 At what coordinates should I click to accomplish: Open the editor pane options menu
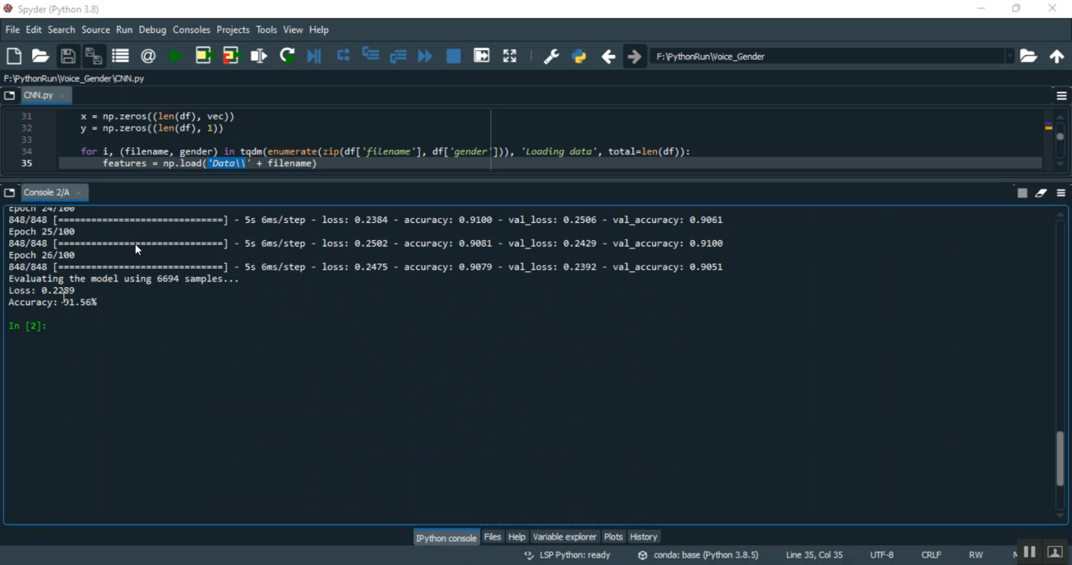coord(1061,96)
